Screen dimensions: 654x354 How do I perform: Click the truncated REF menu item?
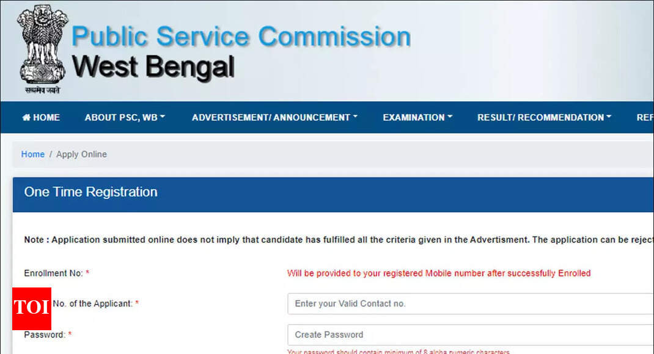point(645,117)
